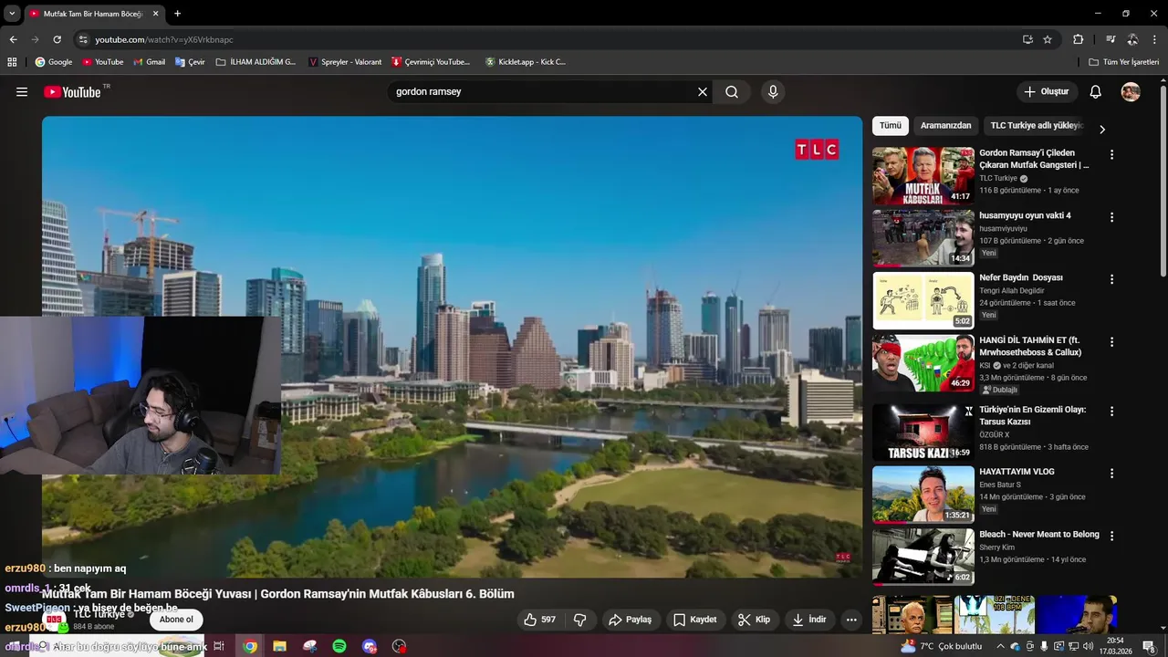Reload the page with refresh icon
The image size is (1168, 657).
pos(57,39)
